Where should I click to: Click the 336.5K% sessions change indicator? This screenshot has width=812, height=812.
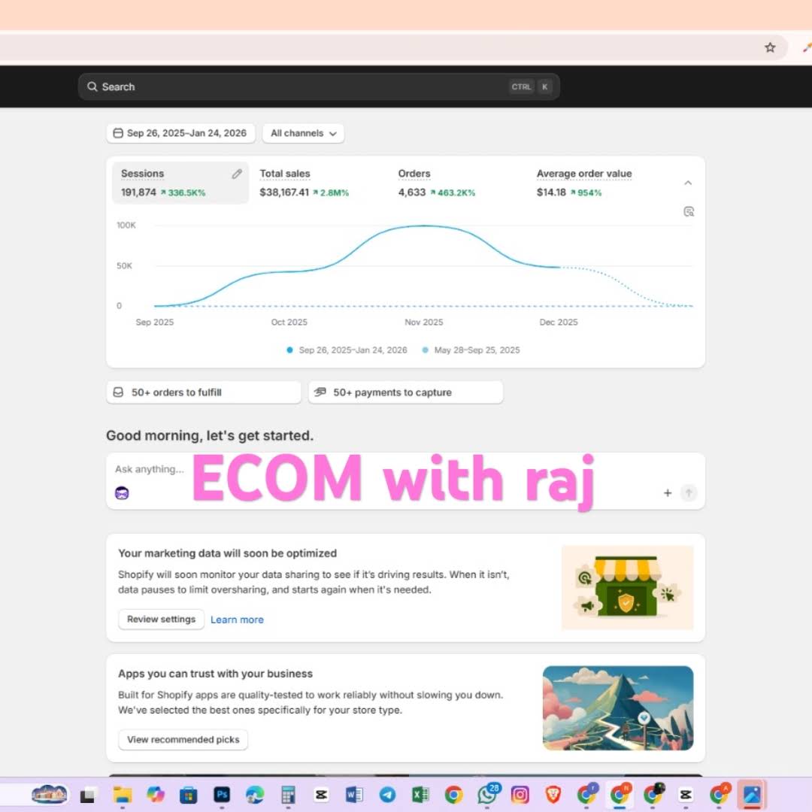click(x=183, y=192)
